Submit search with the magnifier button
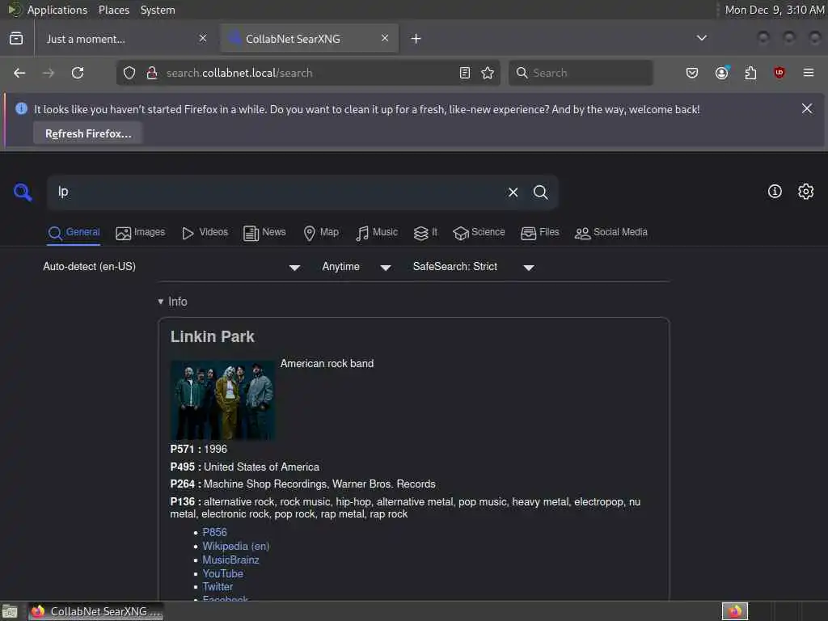Screen dimensions: 828x621 [x=541, y=192]
